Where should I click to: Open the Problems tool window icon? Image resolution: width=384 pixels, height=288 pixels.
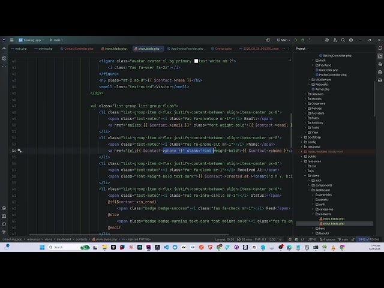[x=4, y=224]
